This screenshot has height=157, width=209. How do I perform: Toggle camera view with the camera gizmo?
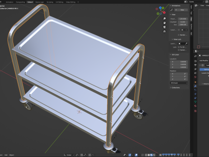pyautogui.click(x=165, y=27)
